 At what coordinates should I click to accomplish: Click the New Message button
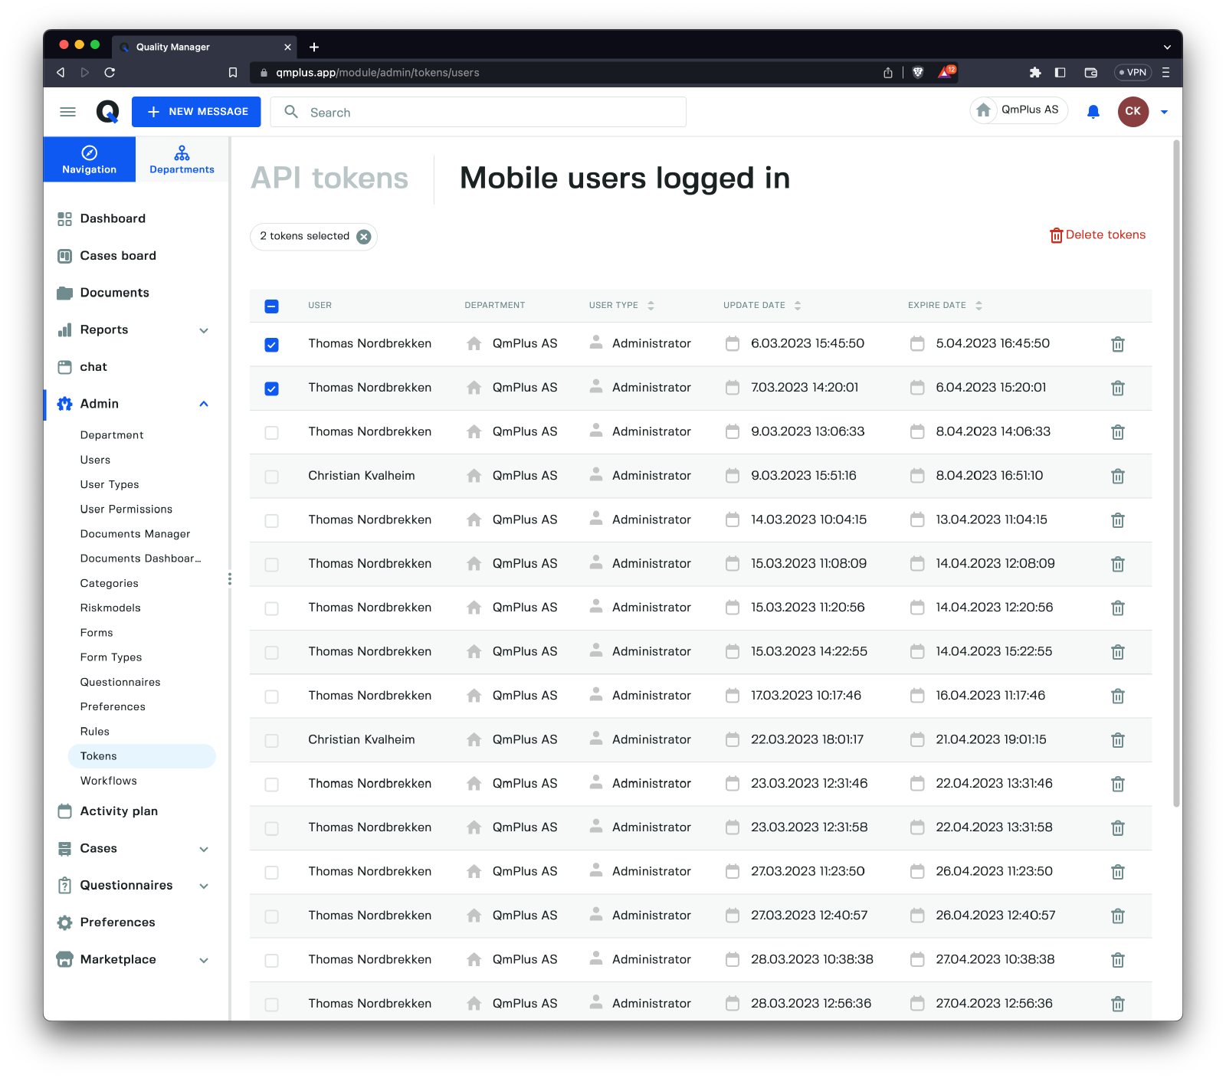pyautogui.click(x=196, y=112)
